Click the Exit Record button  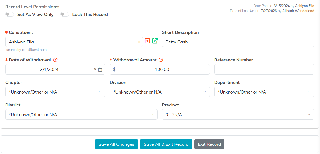pos(209,144)
